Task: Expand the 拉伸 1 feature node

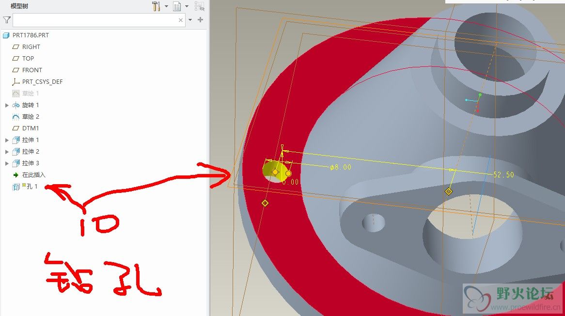Action: (x=6, y=140)
